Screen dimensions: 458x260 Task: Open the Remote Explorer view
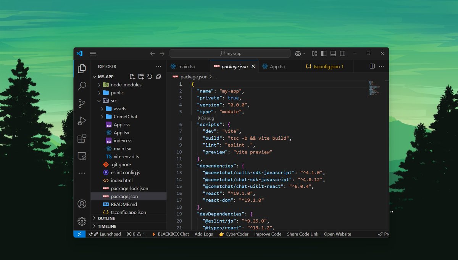coord(82,156)
